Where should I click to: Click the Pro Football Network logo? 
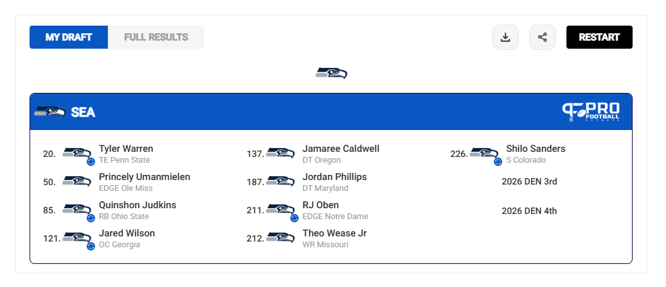[591, 112]
